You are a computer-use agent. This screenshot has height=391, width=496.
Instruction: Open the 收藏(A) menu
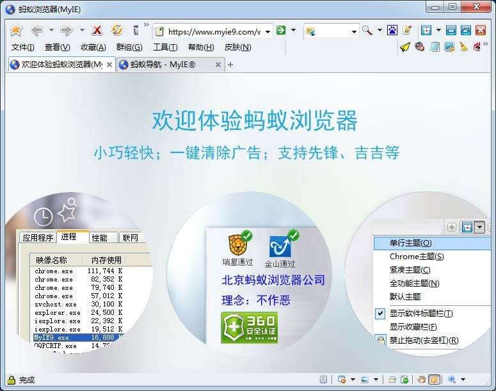pyautogui.click(x=93, y=47)
